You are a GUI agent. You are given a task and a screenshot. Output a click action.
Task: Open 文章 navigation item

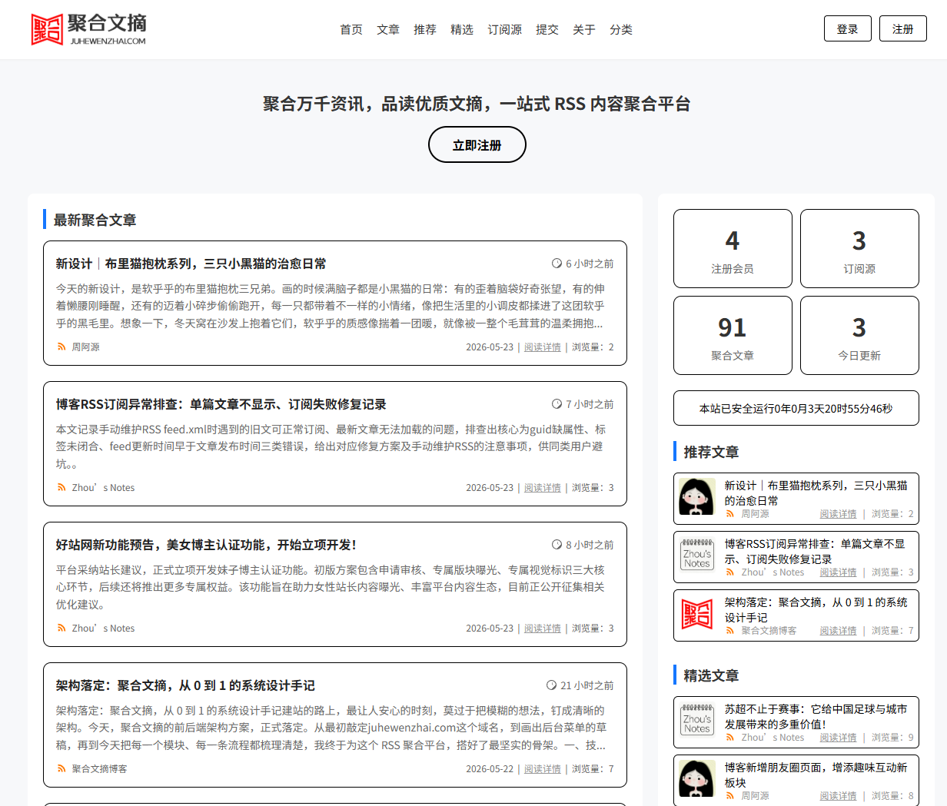388,29
